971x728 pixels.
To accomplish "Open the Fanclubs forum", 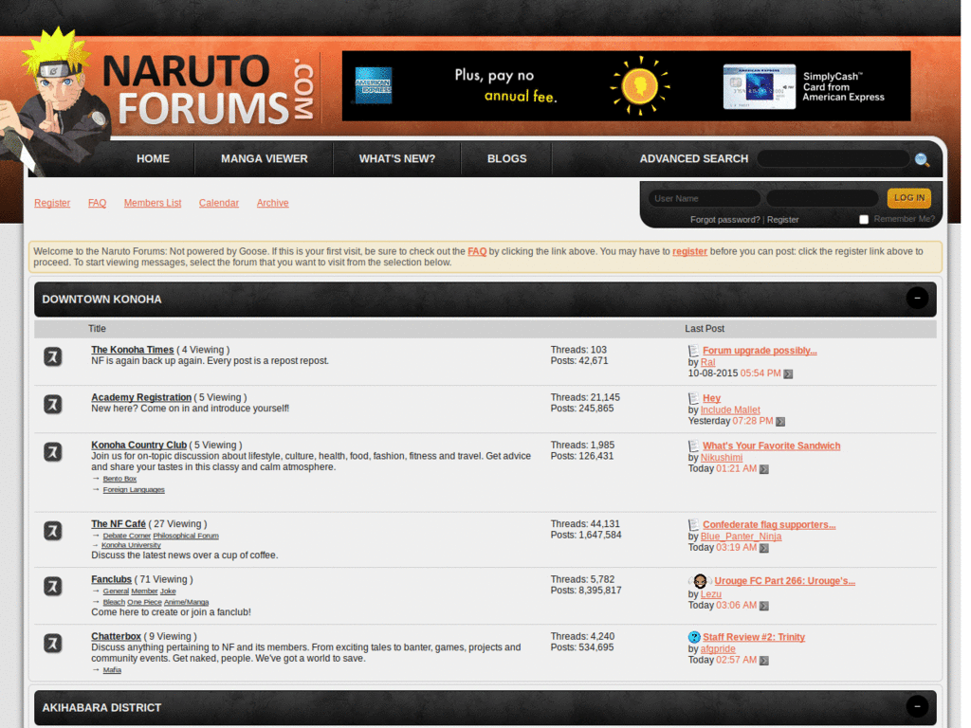I will pyautogui.click(x=112, y=579).
